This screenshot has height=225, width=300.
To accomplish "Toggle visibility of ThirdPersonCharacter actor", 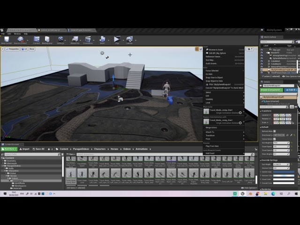I will coord(262,73).
